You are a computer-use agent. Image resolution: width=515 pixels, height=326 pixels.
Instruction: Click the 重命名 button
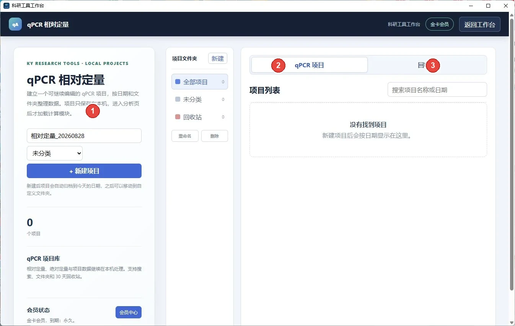[x=185, y=136]
